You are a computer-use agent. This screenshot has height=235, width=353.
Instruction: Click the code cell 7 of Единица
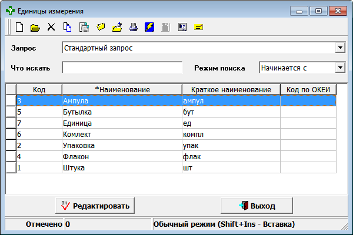[x=39, y=123]
